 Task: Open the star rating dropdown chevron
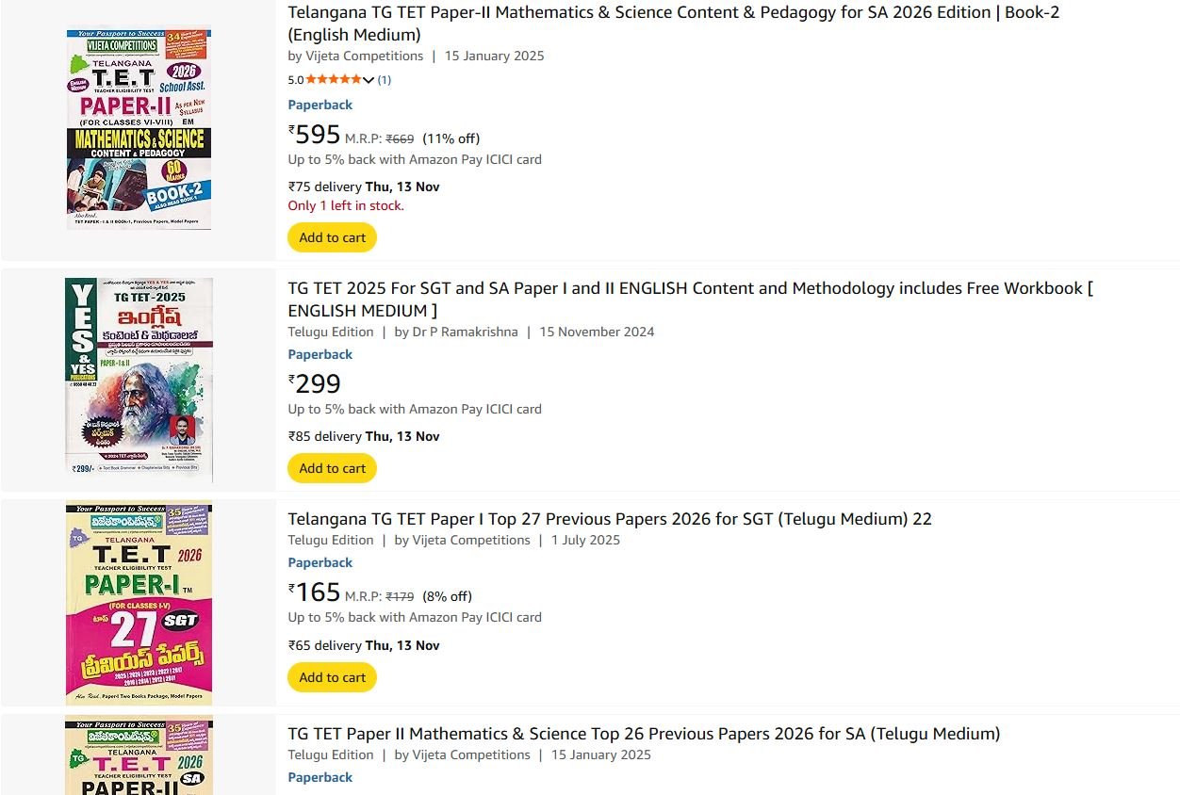(x=368, y=80)
